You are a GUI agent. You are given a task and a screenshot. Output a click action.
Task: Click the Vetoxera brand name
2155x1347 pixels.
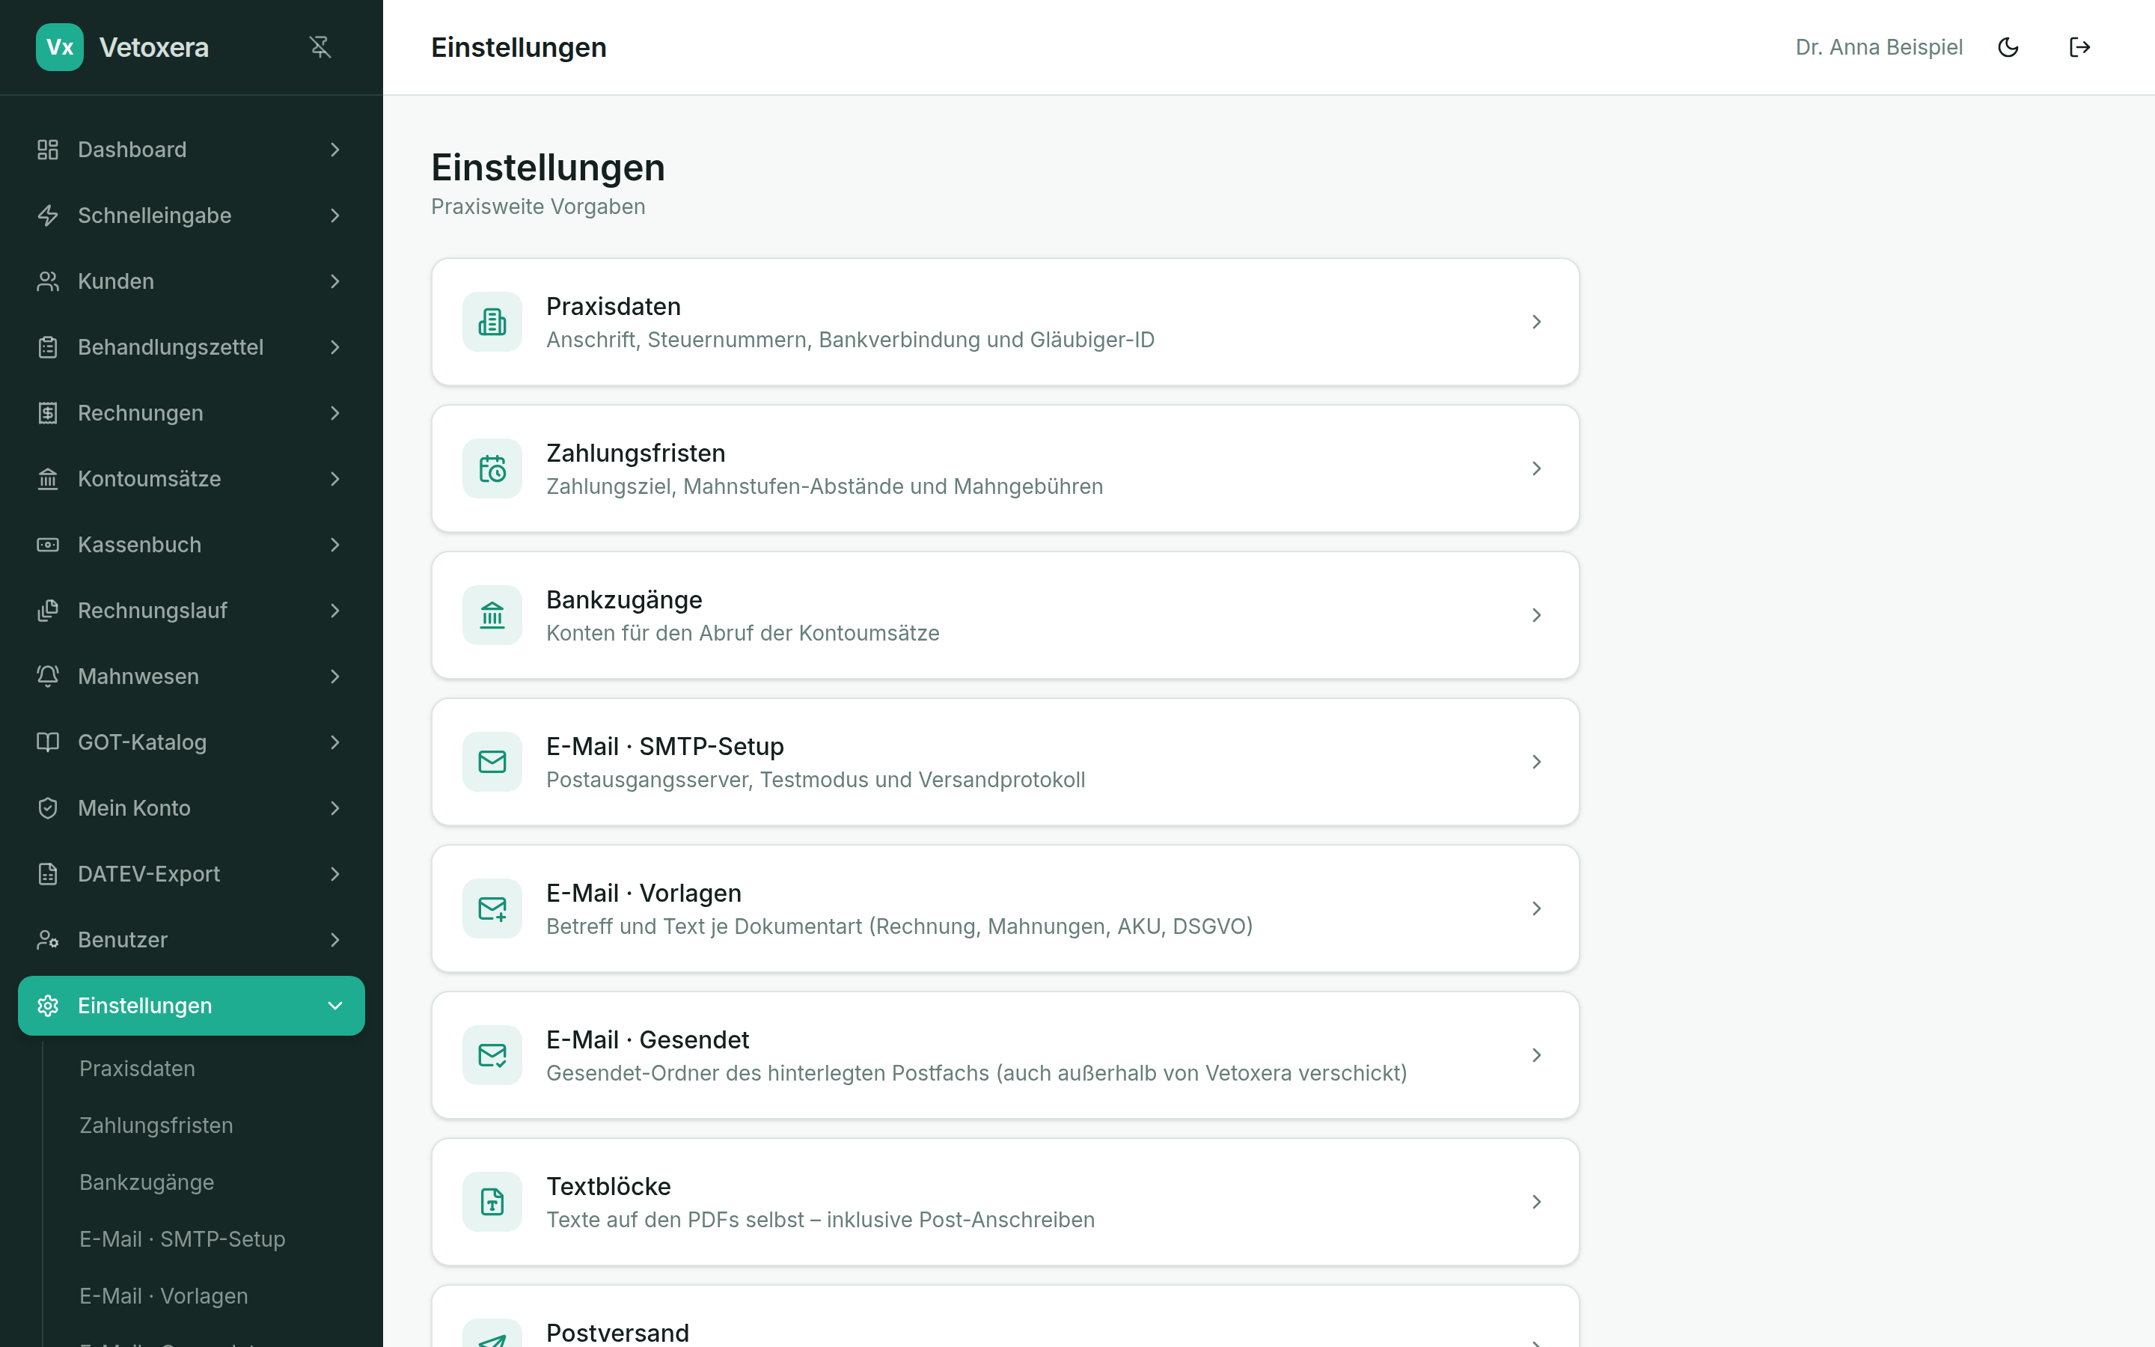tap(154, 47)
